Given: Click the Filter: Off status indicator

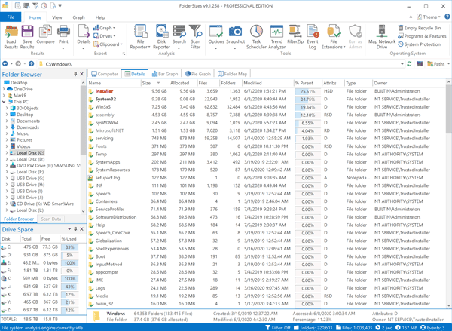Looking at the screenshot, I should tap(278, 327).
